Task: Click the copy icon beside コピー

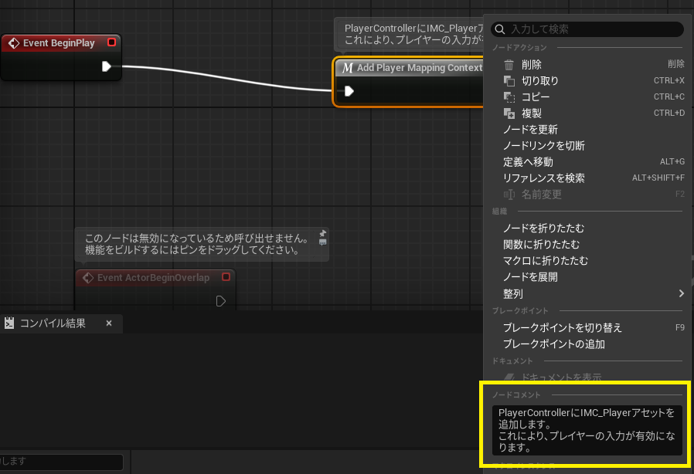Action: point(509,96)
